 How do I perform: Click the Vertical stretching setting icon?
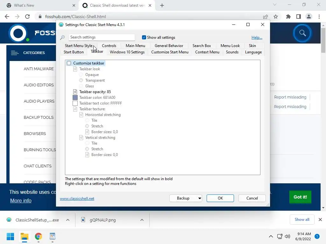81,138
